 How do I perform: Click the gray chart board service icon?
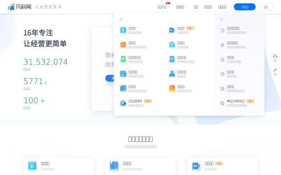[222, 74]
